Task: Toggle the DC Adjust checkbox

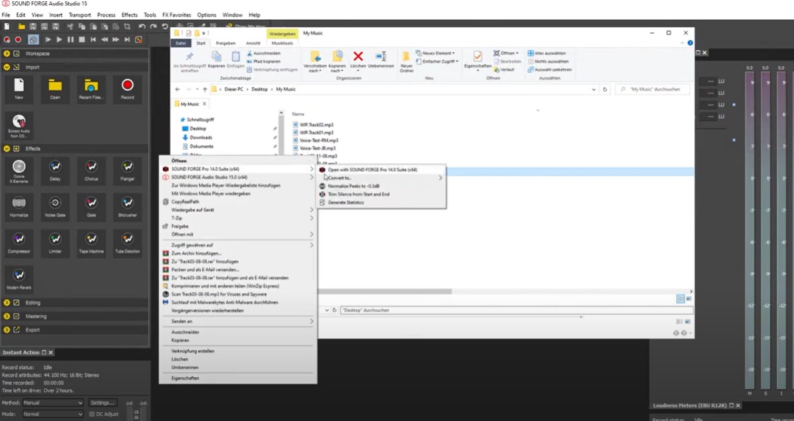Action: tap(91, 414)
